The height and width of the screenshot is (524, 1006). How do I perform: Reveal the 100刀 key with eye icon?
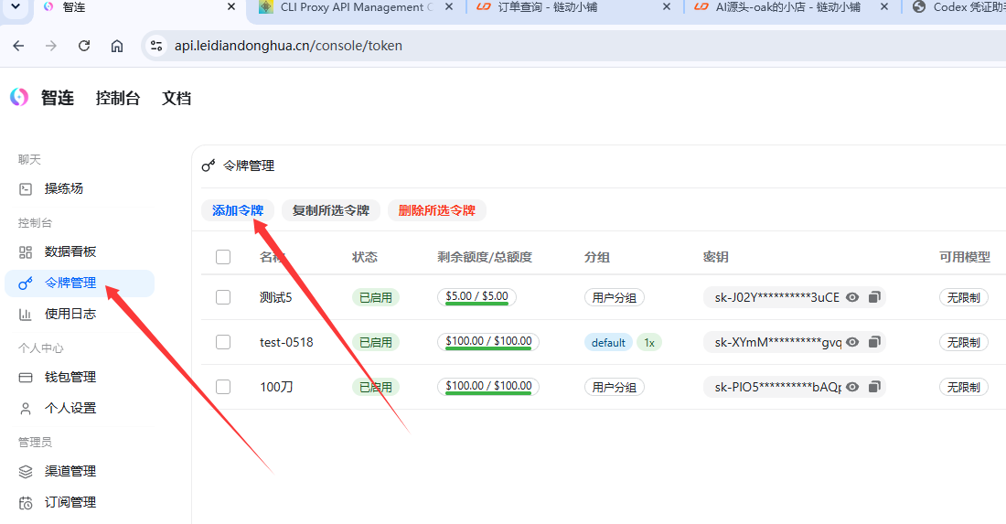852,387
